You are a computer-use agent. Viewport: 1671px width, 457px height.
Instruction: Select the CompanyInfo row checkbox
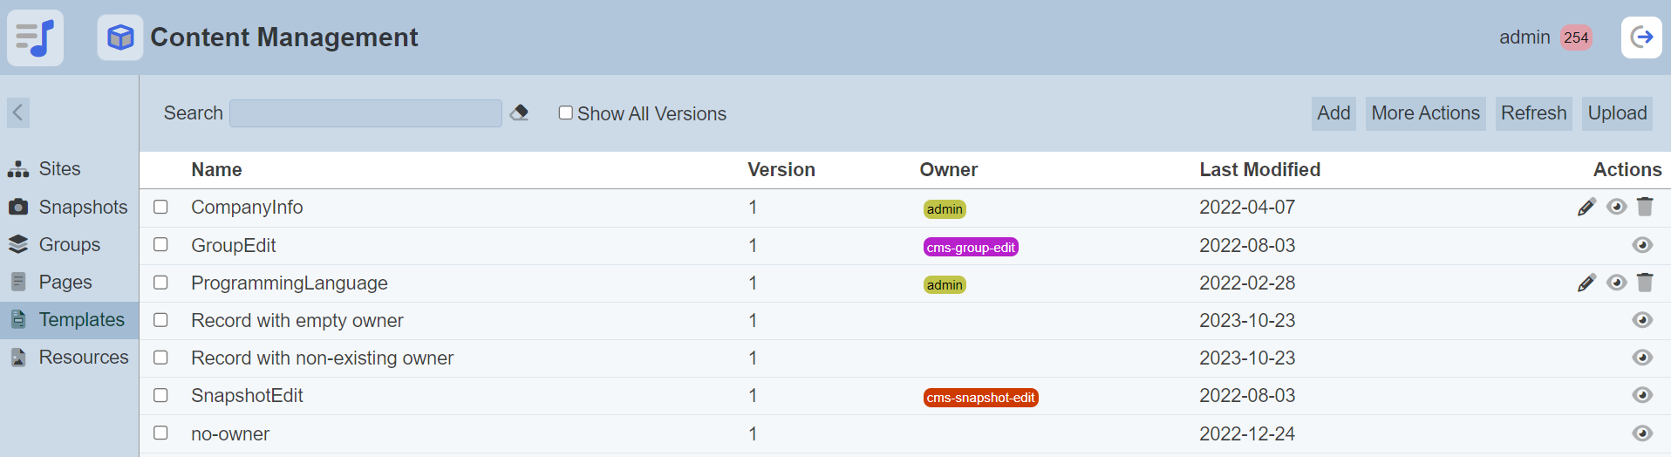point(160,207)
